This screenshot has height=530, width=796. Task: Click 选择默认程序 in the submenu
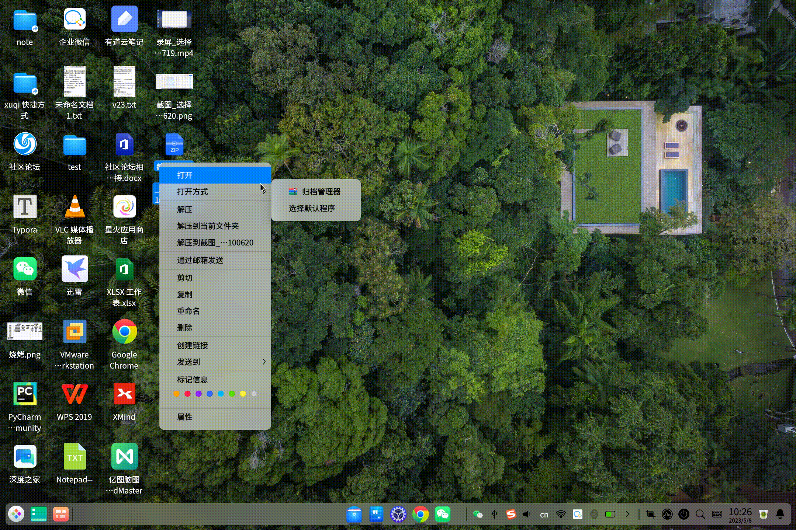(312, 208)
